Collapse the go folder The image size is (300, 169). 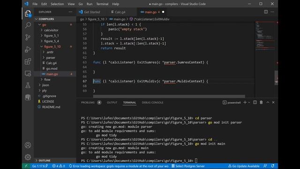pos(44,24)
